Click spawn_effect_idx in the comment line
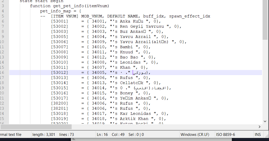This screenshot has height=141, width=269. [190, 16]
